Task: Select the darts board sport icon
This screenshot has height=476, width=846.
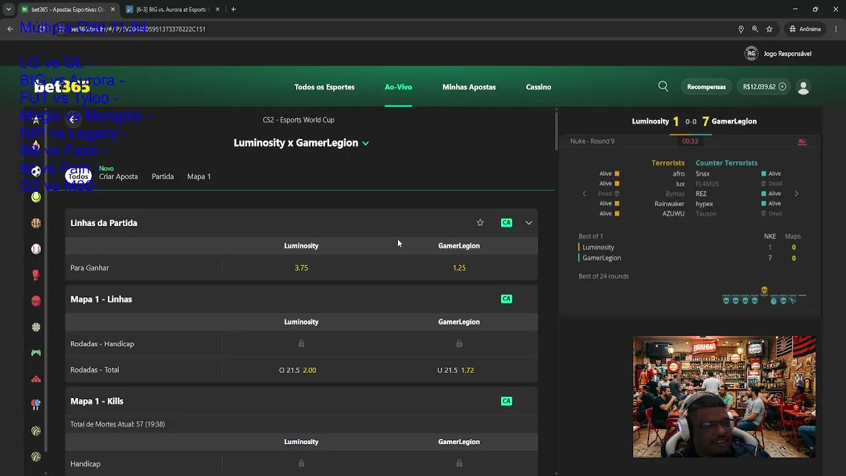Action: (x=36, y=327)
